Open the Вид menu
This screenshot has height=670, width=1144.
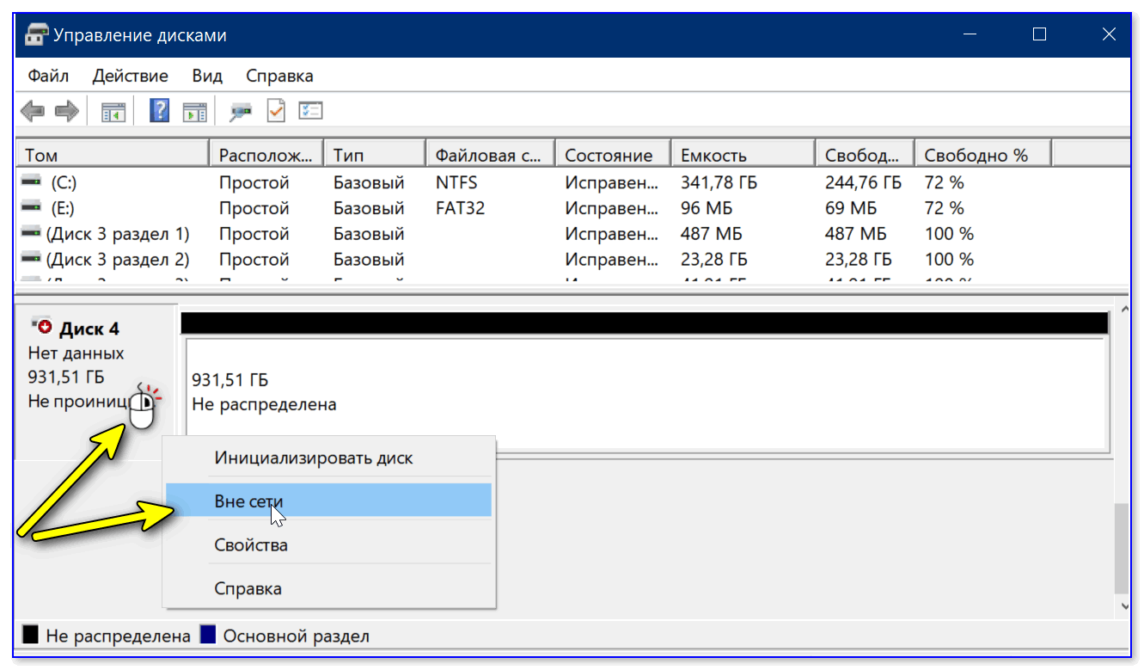tap(207, 76)
